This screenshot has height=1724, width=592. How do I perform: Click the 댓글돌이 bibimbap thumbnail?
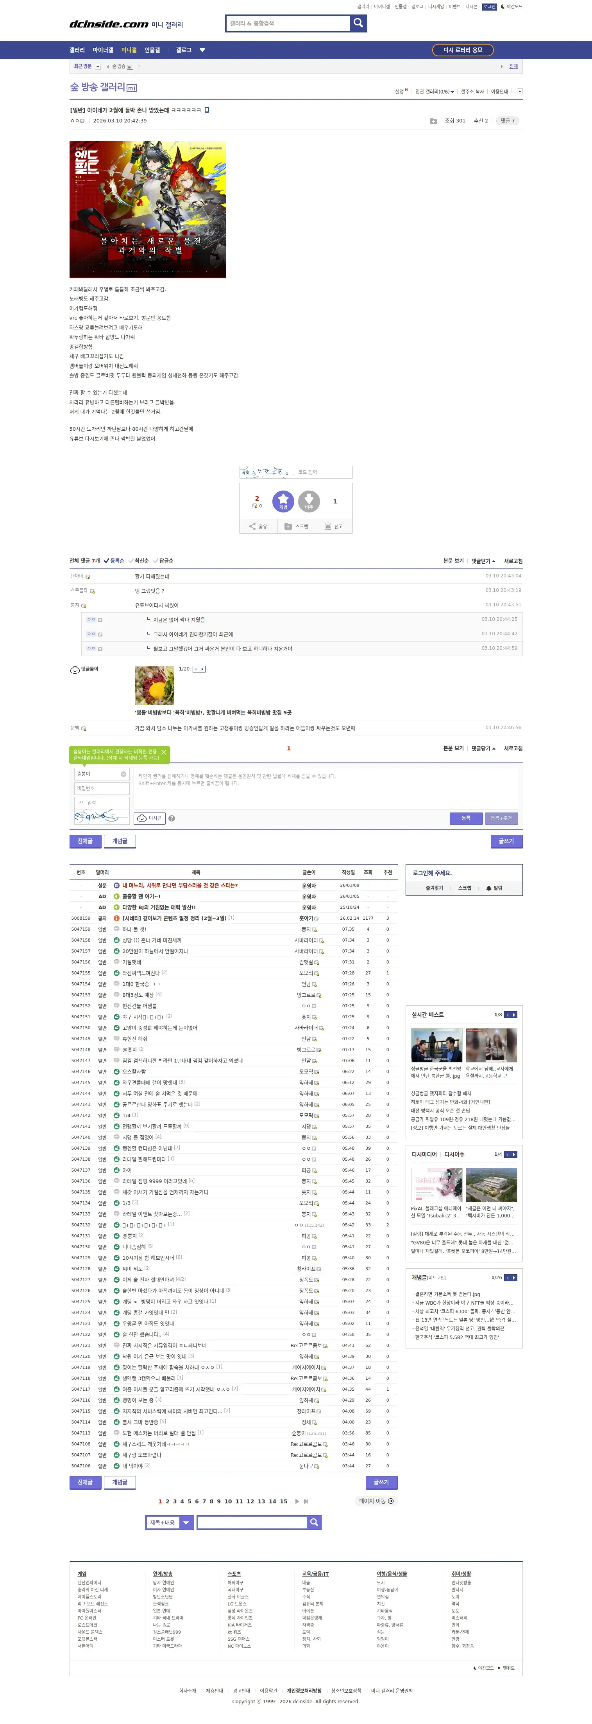(154, 685)
